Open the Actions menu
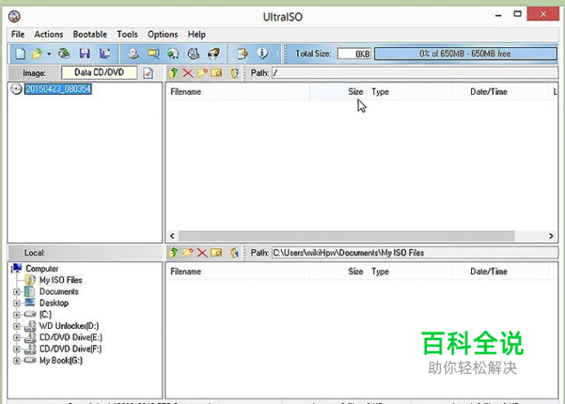Image resolution: width=565 pixels, height=404 pixels. click(x=49, y=34)
